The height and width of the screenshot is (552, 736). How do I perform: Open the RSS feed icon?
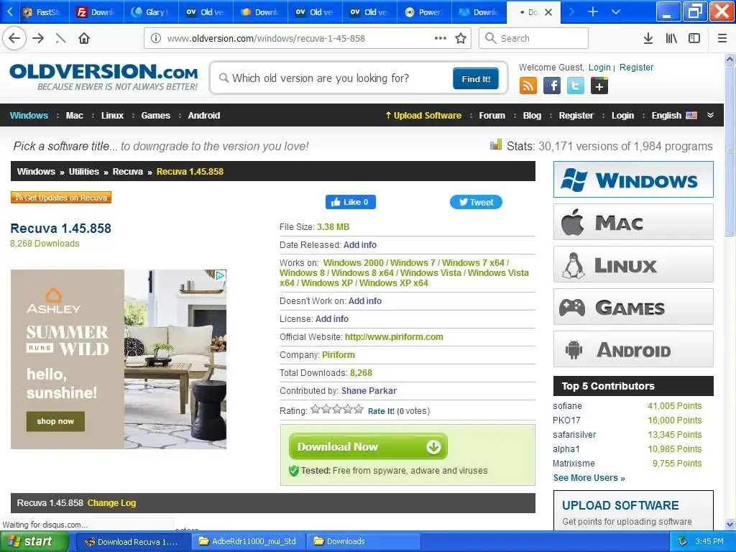point(528,86)
